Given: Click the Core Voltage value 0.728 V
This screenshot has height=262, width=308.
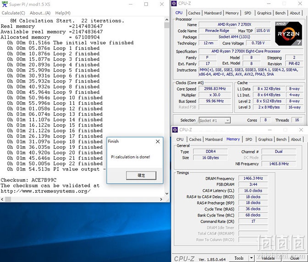Looking at the screenshot, I should tap(258, 43).
